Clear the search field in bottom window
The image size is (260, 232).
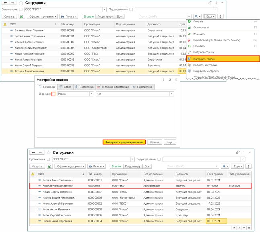[217, 166]
